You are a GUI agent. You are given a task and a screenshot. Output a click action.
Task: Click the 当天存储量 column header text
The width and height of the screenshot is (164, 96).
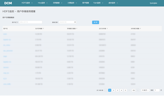tap(39, 29)
